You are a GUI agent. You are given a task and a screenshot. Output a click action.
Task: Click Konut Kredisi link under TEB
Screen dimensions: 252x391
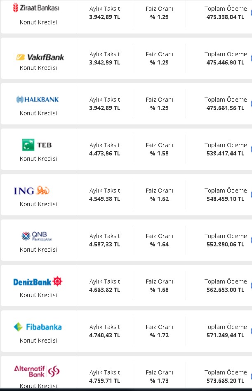(x=38, y=159)
